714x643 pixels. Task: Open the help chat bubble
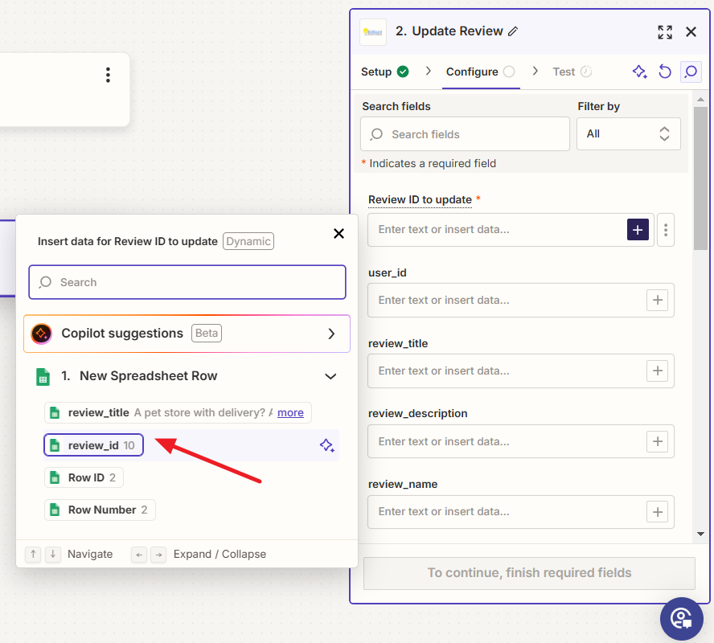click(682, 618)
